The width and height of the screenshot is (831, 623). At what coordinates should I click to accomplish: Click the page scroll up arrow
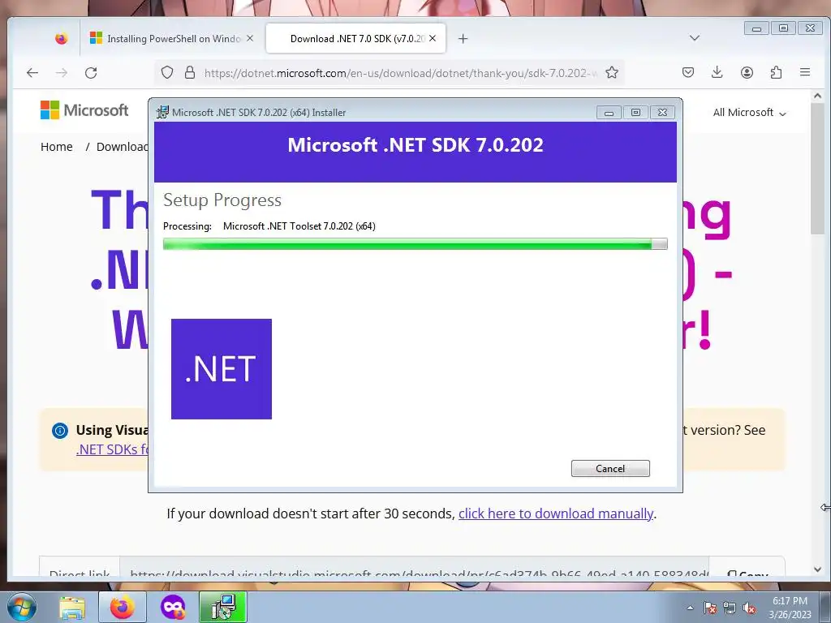[817, 96]
